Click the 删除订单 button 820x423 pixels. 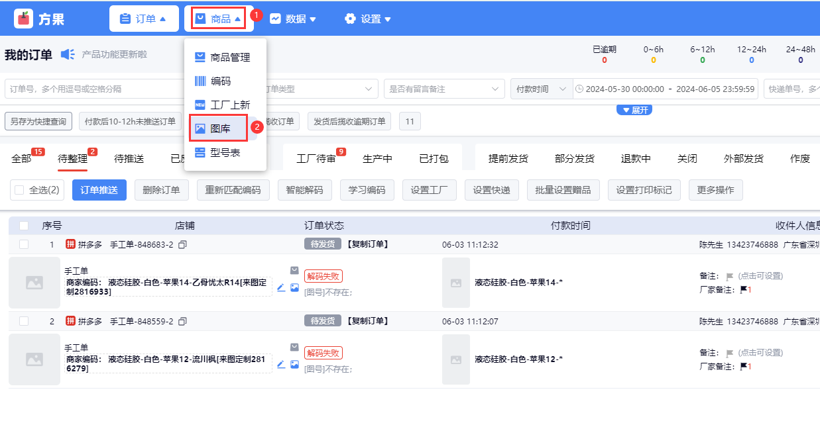pyautogui.click(x=162, y=190)
